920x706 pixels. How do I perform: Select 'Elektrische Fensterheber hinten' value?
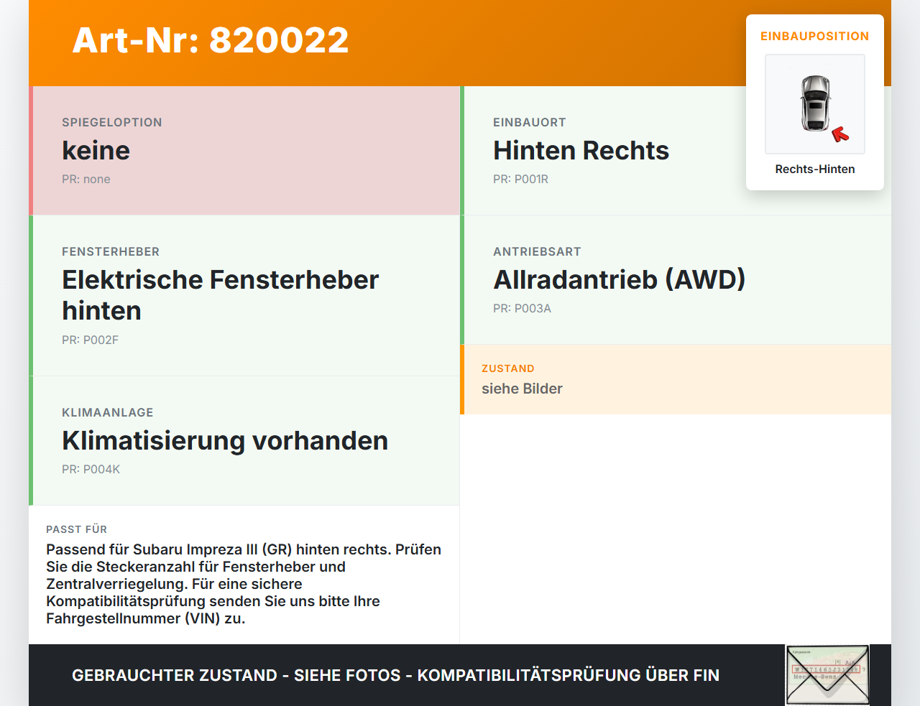click(221, 295)
